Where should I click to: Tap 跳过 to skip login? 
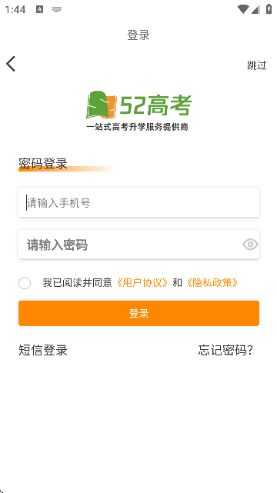[x=256, y=65]
